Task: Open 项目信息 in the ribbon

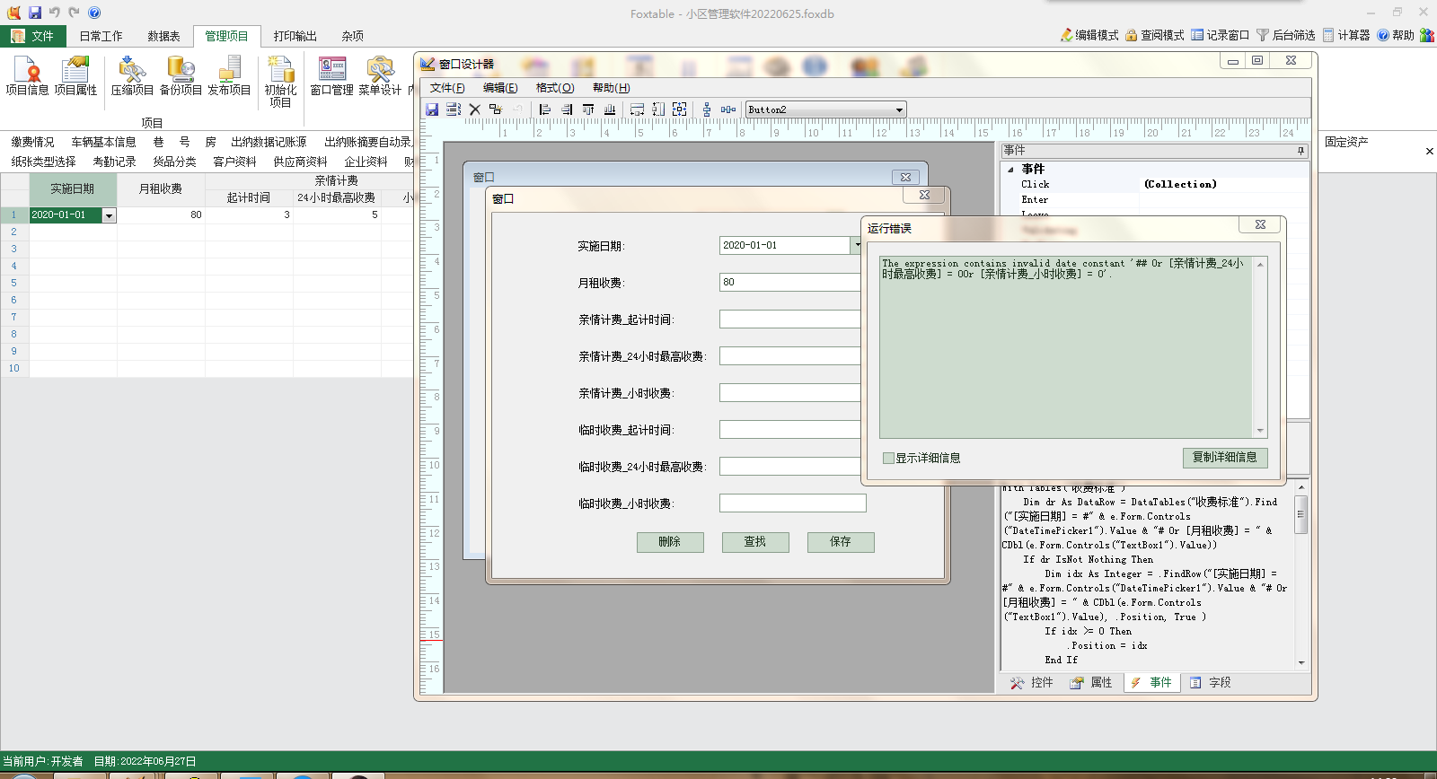Action: pyautogui.click(x=27, y=75)
